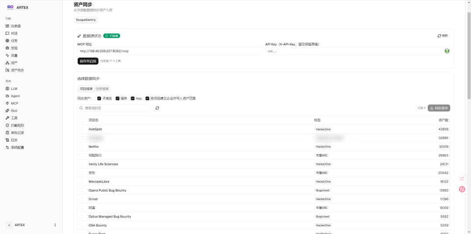Open the 拦截规则 shield icon in sidebar
Screen dimensions: 471x234
[x=7, y=125]
